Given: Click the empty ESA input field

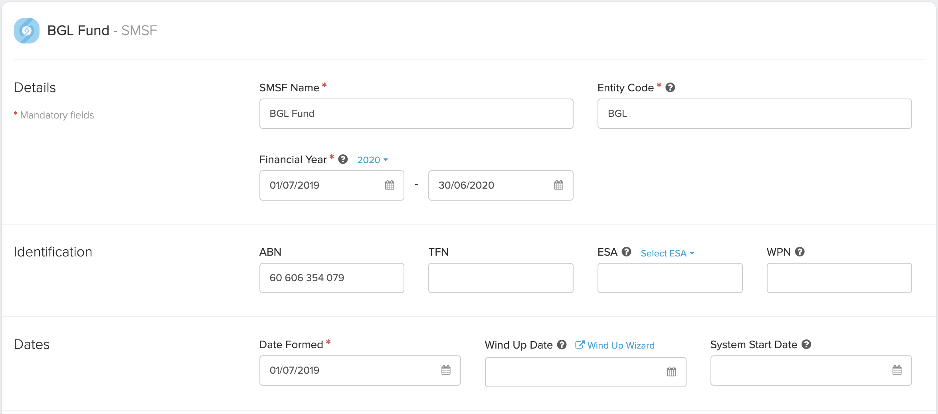Looking at the screenshot, I should tap(670, 278).
